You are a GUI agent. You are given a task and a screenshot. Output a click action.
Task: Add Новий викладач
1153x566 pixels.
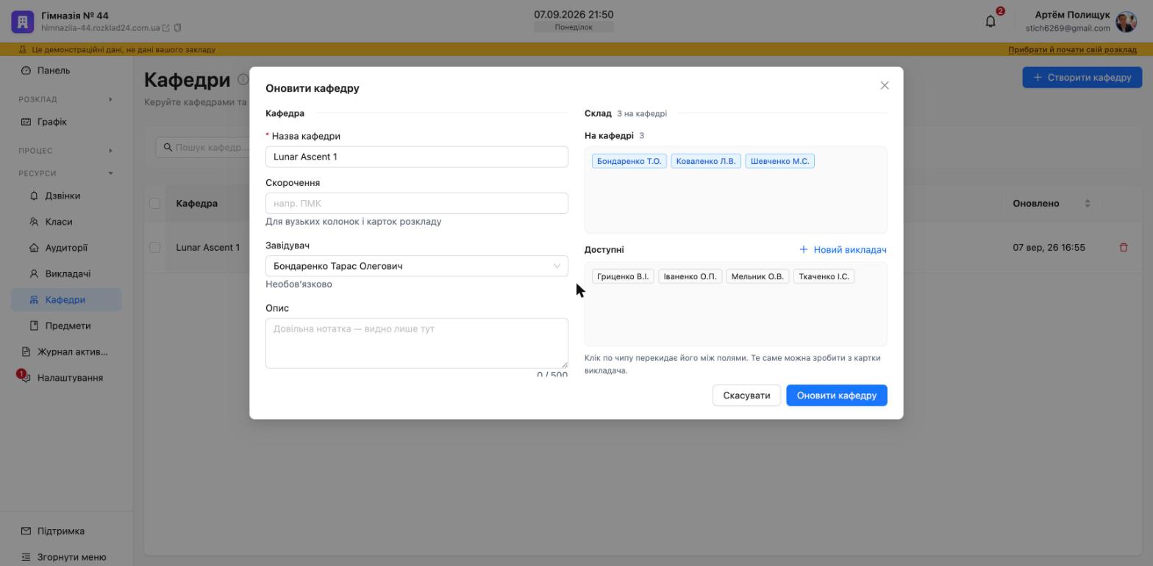coord(843,250)
